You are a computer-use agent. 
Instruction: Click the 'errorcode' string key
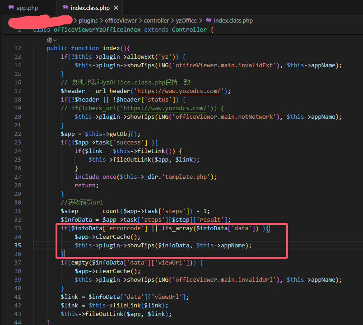125,228
